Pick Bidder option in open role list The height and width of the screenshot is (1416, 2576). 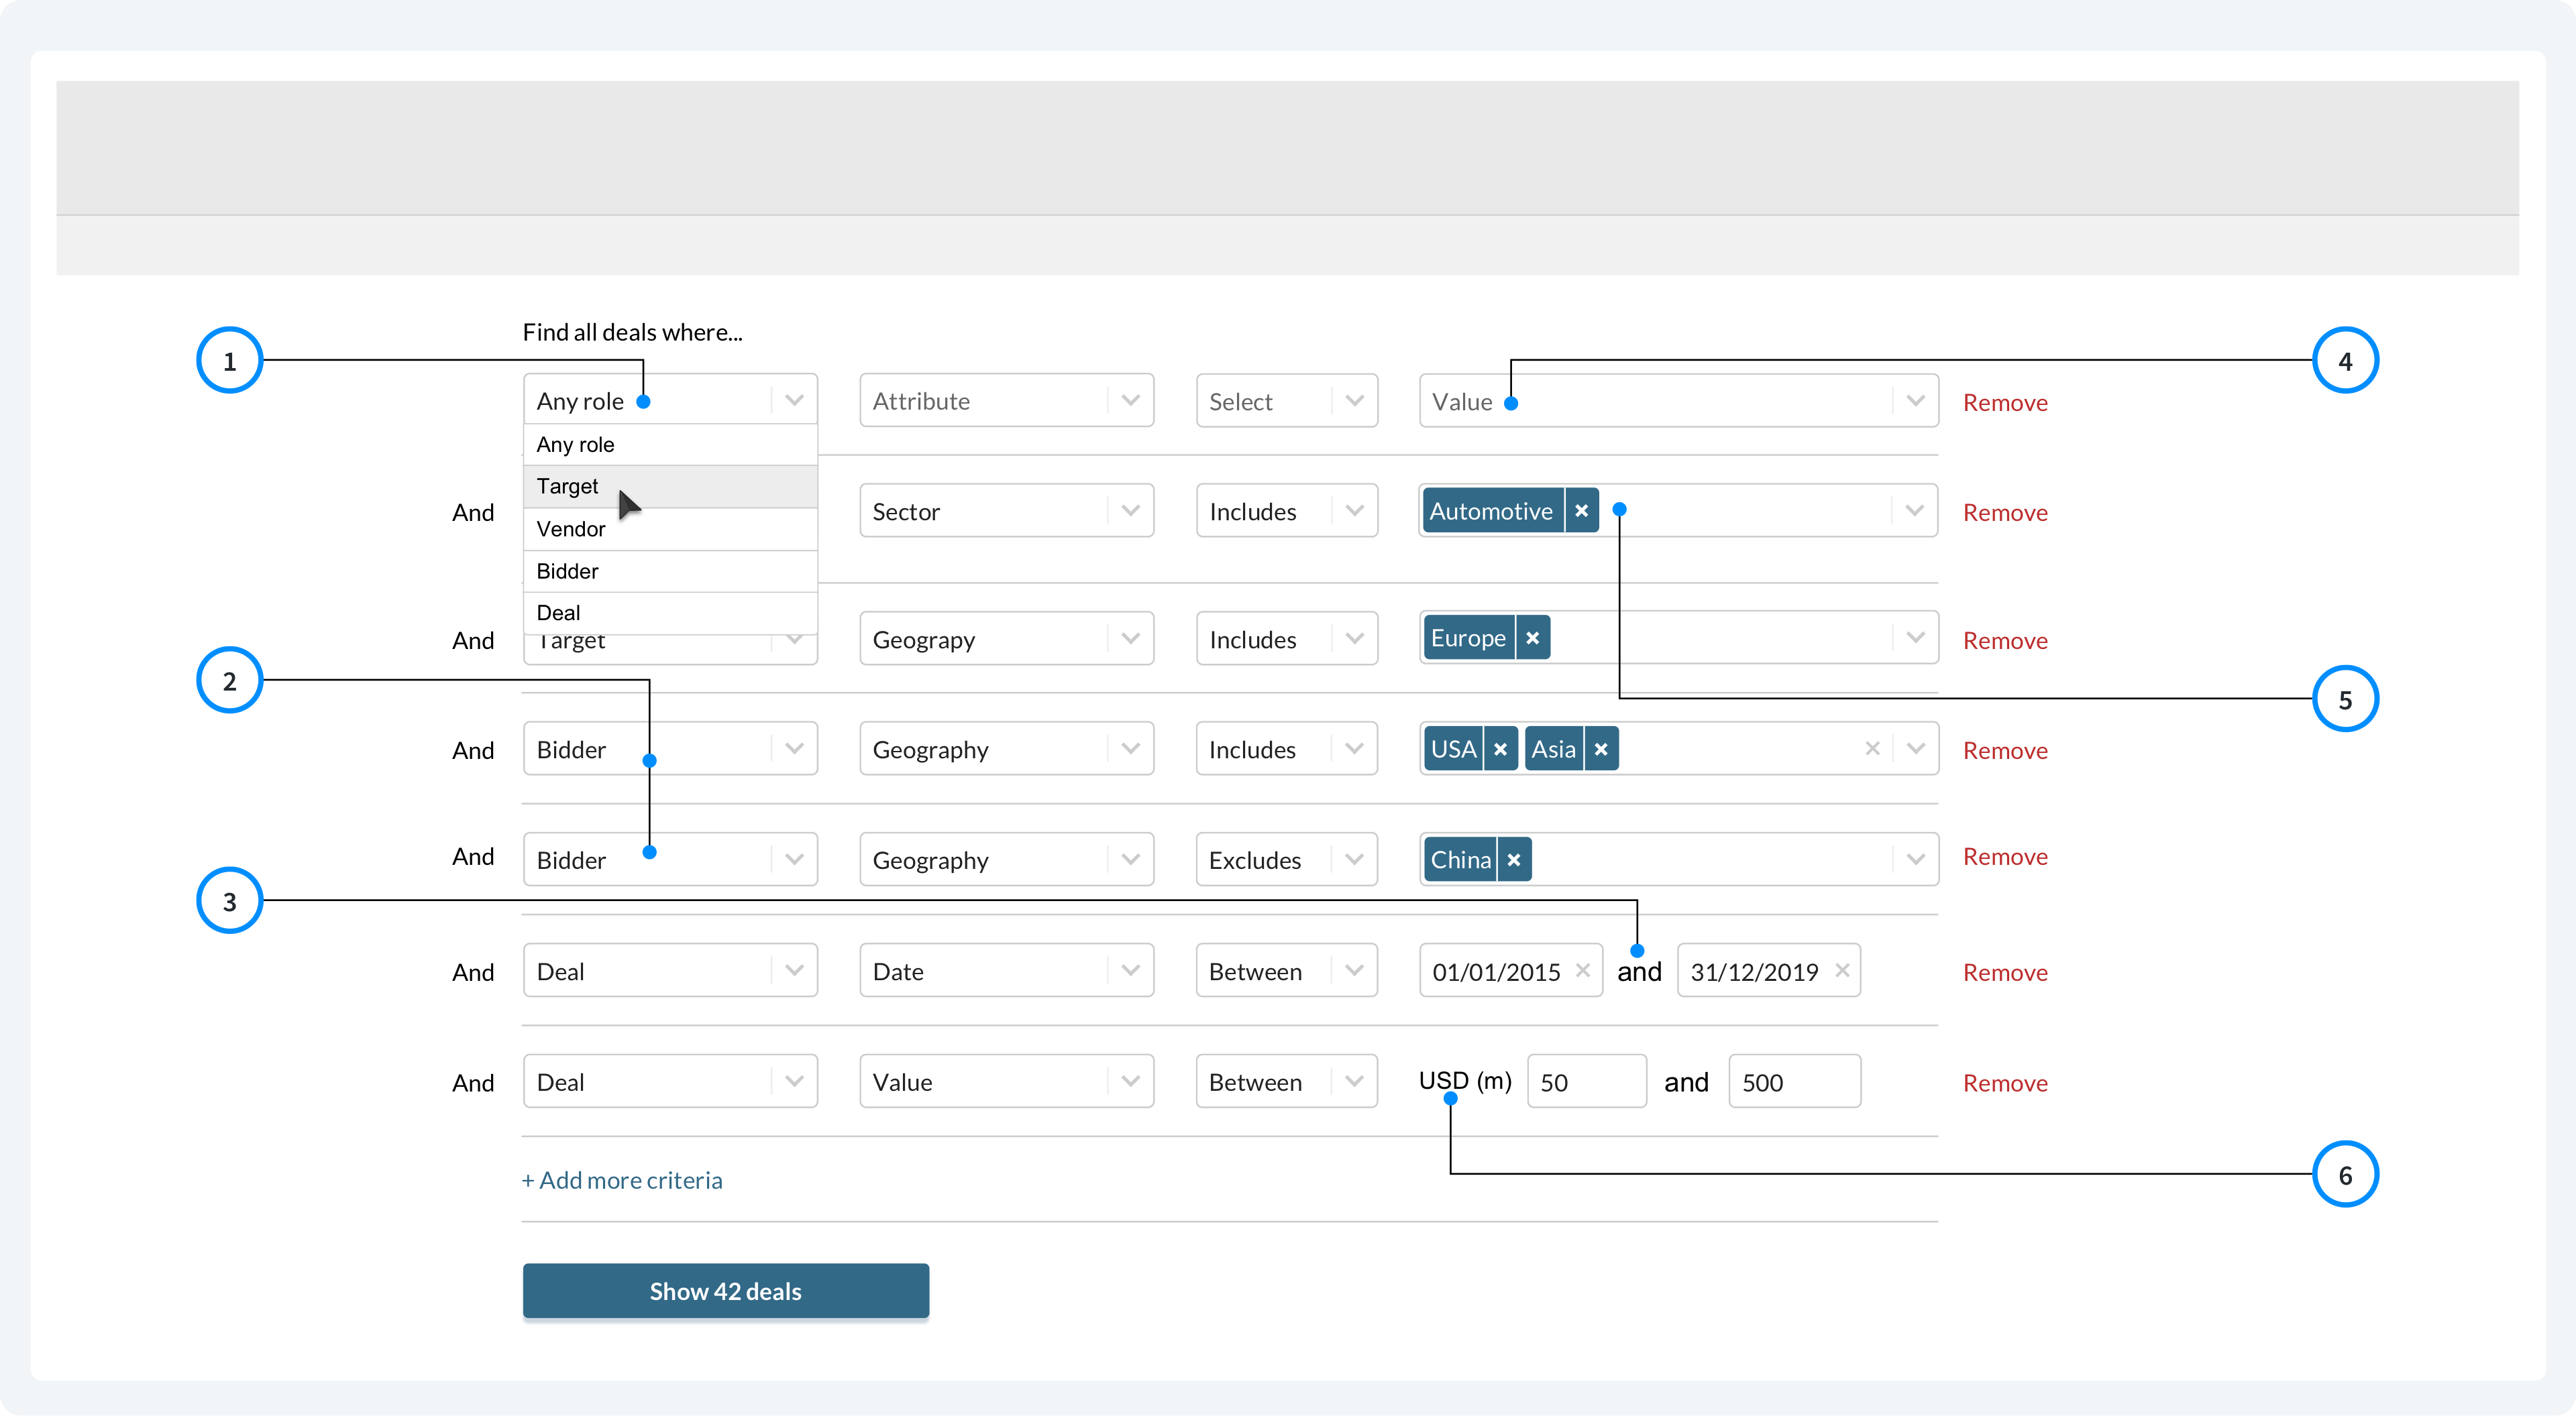pyautogui.click(x=568, y=572)
